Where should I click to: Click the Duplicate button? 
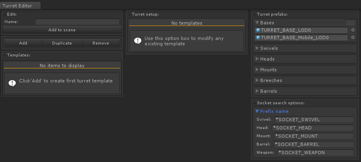[62, 43]
